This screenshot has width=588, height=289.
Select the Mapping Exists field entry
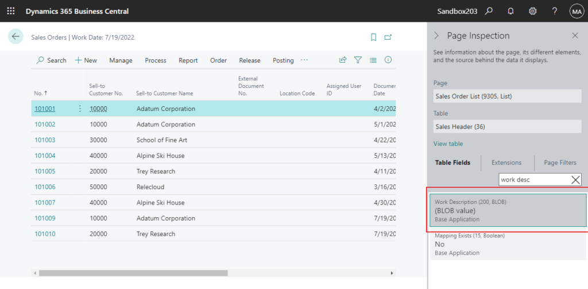coord(508,244)
